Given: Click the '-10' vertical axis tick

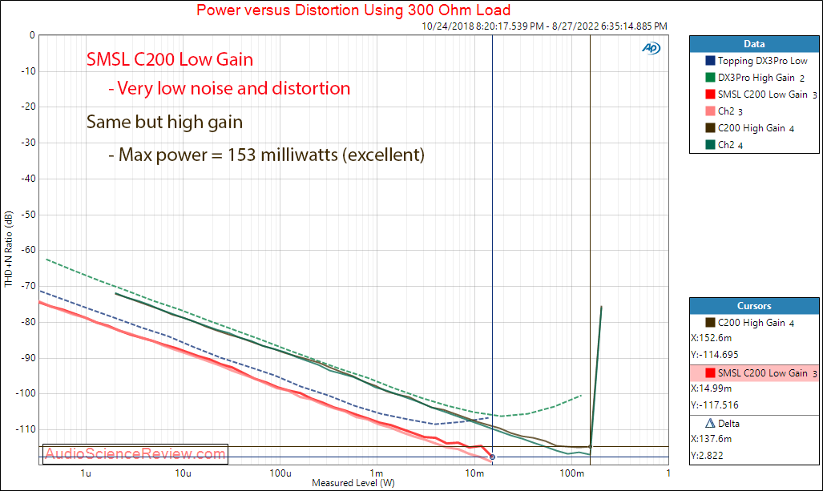Looking at the screenshot, I should click(28, 71).
